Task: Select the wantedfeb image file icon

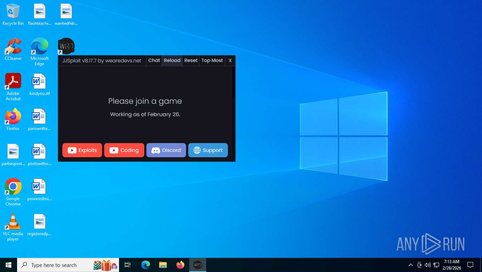Action: [66, 15]
